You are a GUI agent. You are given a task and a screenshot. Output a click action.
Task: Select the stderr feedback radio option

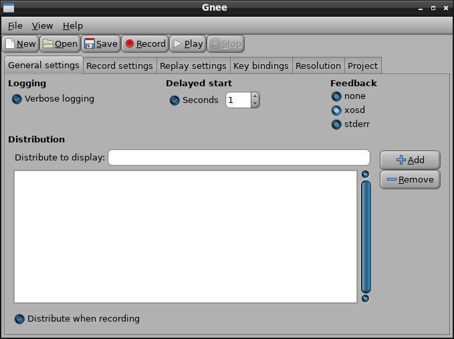(x=336, y=124)
